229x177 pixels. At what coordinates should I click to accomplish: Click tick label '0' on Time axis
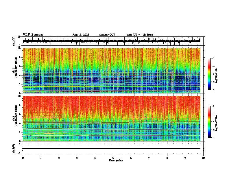(23, 158)
